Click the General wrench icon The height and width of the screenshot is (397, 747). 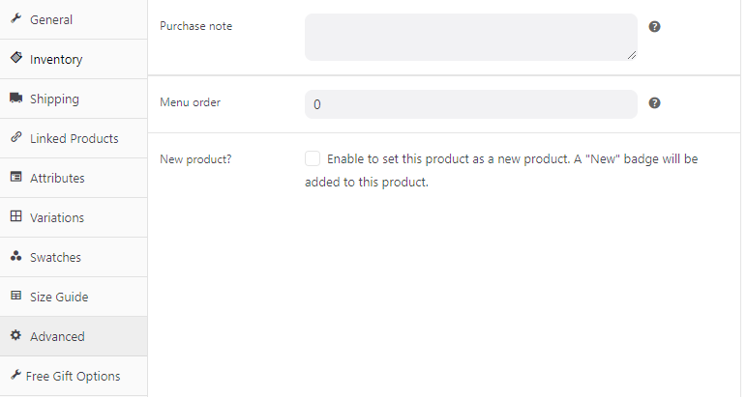(x=15, y=19)
